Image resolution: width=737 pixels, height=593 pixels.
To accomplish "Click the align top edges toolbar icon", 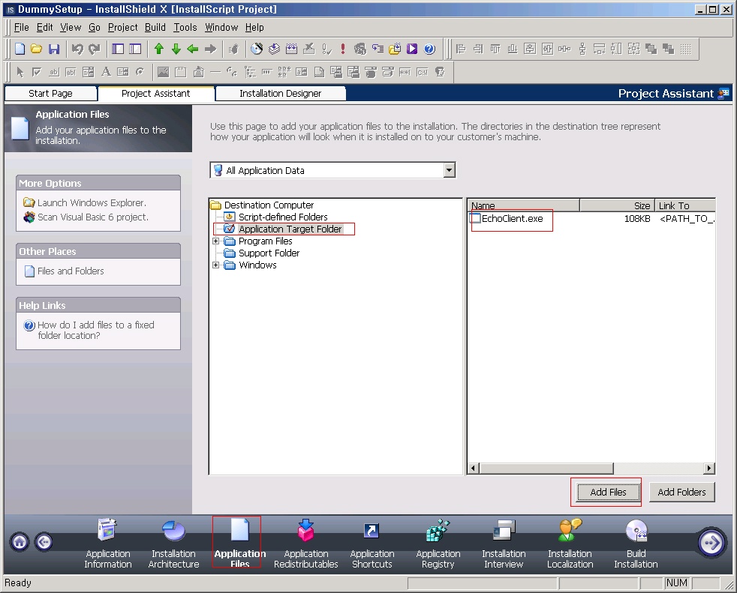I will (x=495, y=49).
